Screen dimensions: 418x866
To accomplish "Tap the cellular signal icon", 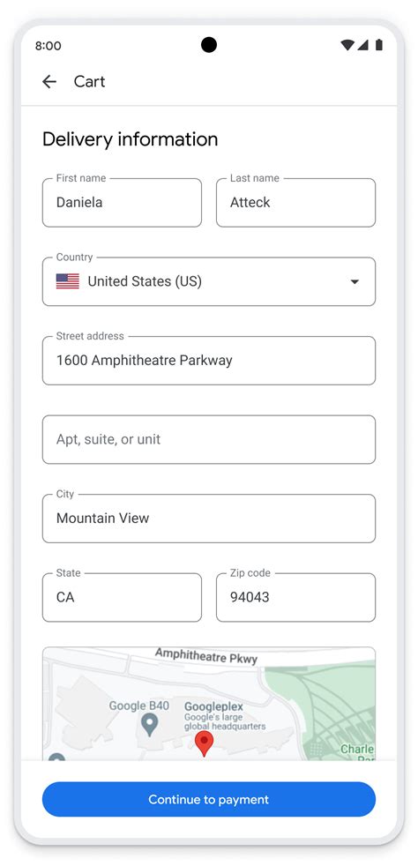I will [362, 45].
